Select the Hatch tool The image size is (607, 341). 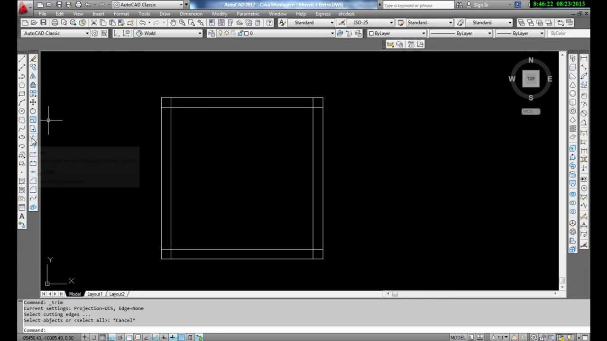(22, 181)
